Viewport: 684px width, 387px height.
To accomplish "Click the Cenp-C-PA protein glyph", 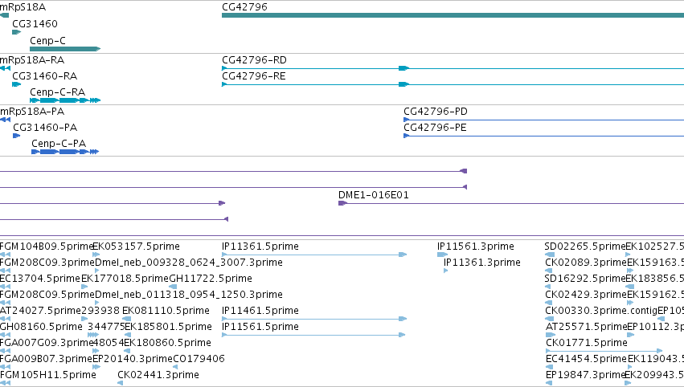I will 65,152.
